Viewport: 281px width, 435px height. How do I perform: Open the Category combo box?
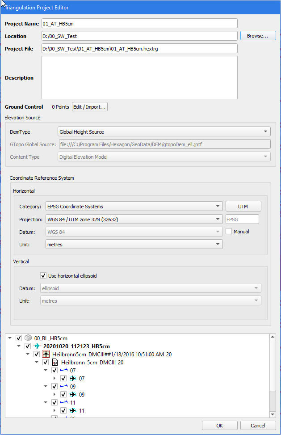coord(134,207)
